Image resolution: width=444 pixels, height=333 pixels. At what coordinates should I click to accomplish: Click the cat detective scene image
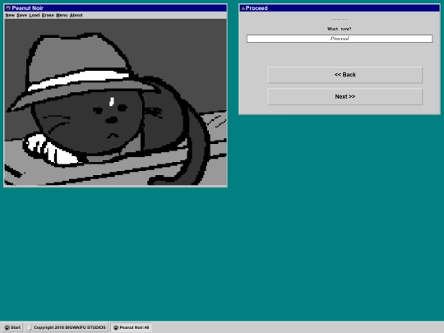pyautogui.click(x=116, y=102)
